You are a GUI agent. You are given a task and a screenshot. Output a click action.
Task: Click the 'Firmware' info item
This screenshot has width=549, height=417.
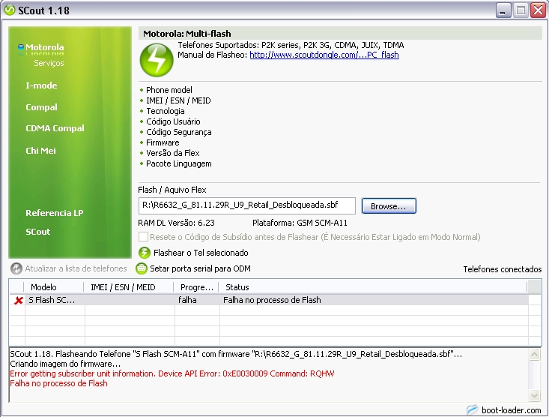(163, 142)
